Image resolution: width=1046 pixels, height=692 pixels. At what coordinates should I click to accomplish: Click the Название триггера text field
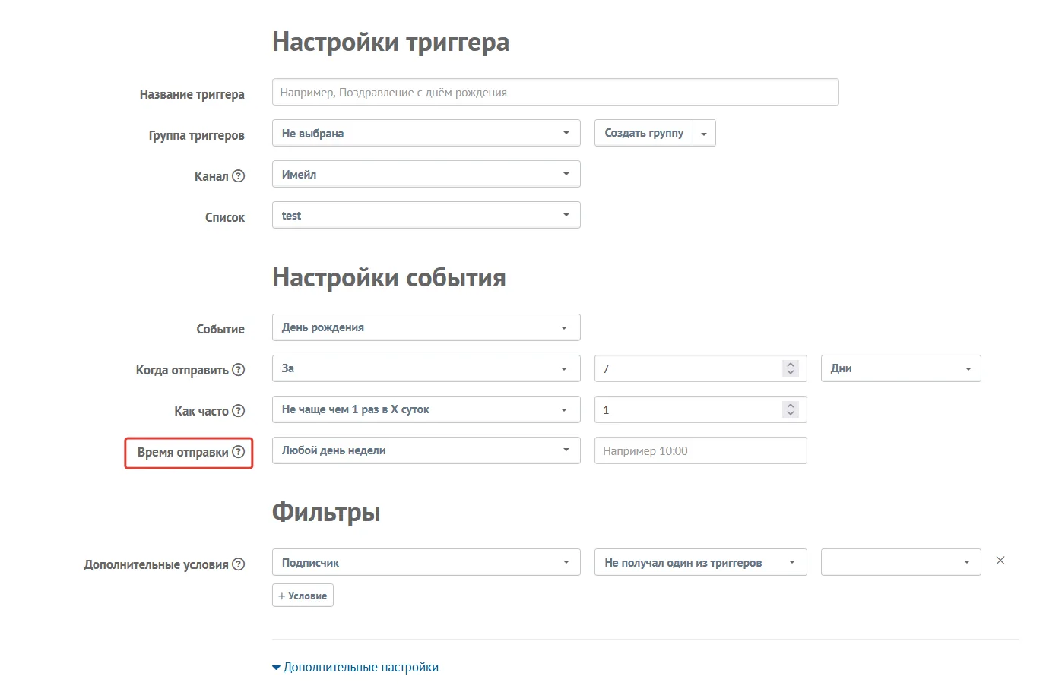click(556, 92)
